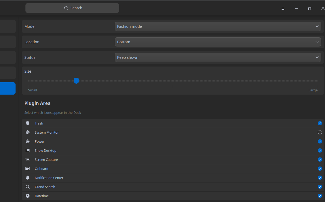Click the Power plugin icon

pos(28,141)
